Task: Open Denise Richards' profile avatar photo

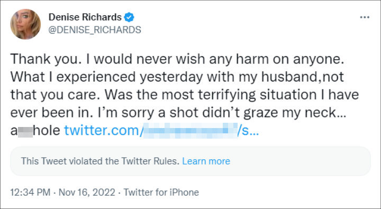Action: click(25, 24)
